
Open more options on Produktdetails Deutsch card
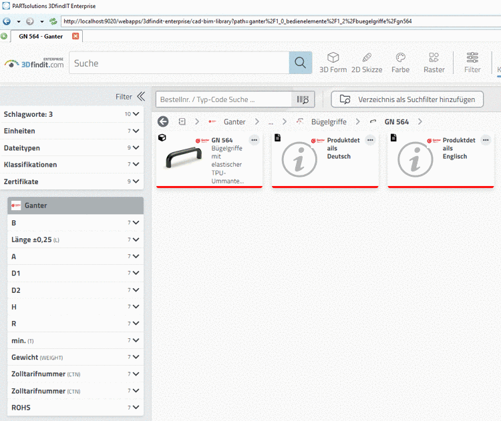370,140
